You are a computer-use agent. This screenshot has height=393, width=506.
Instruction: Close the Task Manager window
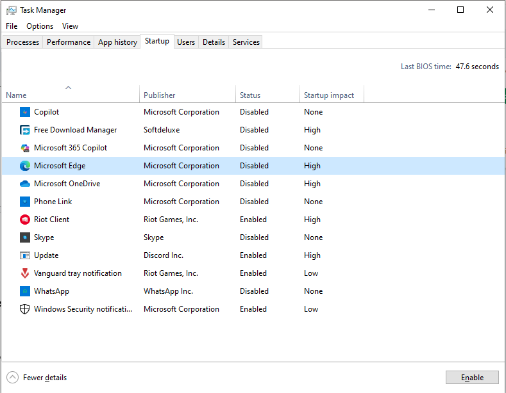pyautogui.click(x=490, y=10)
